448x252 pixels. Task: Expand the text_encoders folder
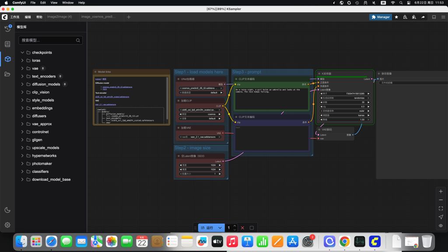click(22, 76)
